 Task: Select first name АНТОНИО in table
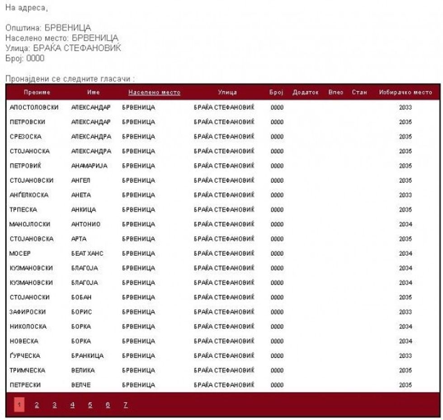pos(86,224)
